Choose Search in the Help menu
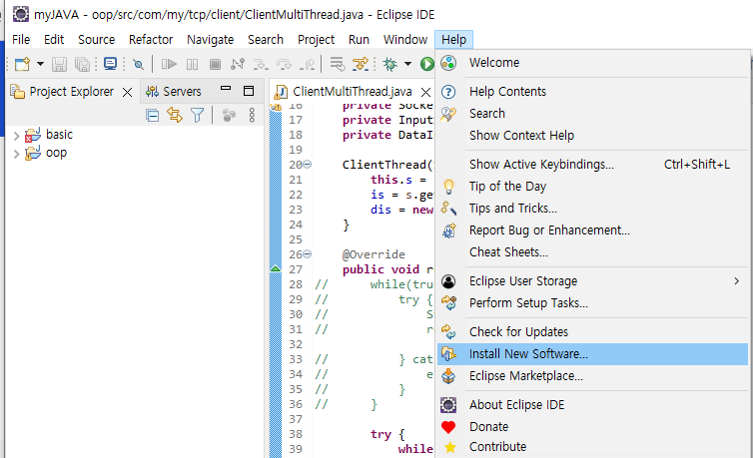 point(592,113)
